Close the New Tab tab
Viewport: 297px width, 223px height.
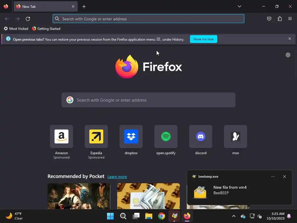[73, 6]
